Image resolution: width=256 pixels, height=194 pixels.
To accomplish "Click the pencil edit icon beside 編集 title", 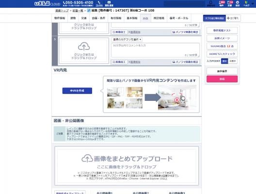I will (x=89, y=11).
